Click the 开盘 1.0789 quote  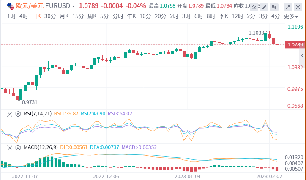point(191,6)
